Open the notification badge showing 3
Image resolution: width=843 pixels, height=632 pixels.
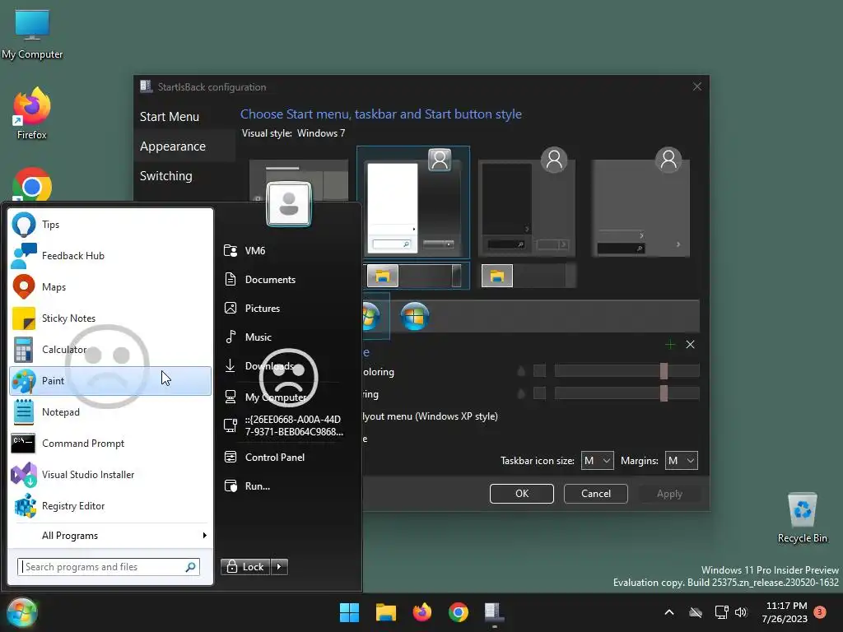point(820,611)
